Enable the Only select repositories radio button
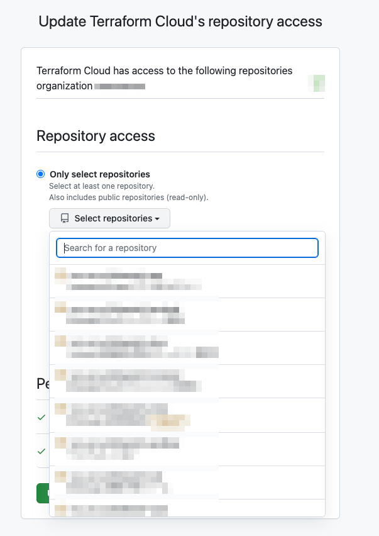 [41, 174]
